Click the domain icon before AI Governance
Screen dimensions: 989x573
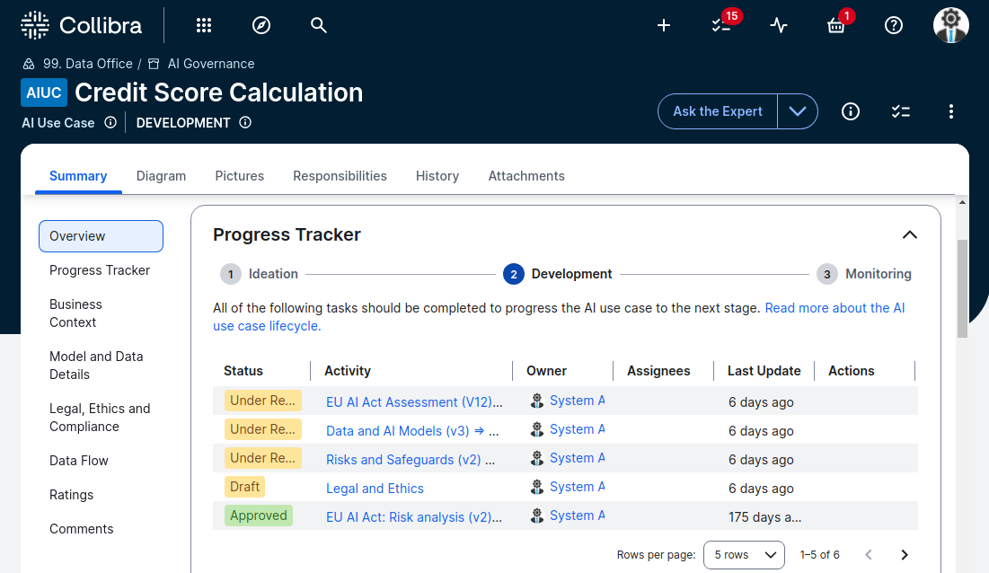[x=154, y=64]
